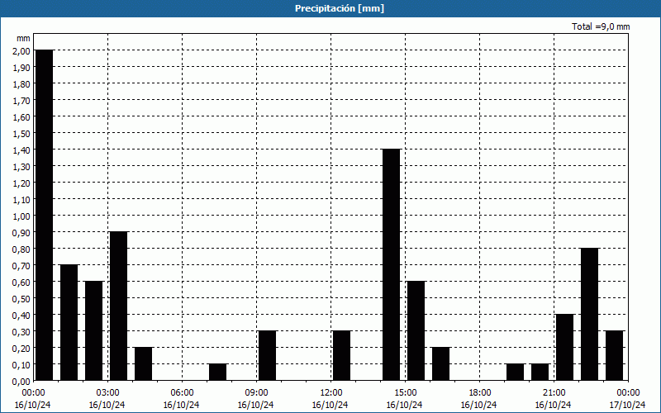Click the 0,10 mm bar between 06:00 and 09:00
661x413 pixels.
217,373
